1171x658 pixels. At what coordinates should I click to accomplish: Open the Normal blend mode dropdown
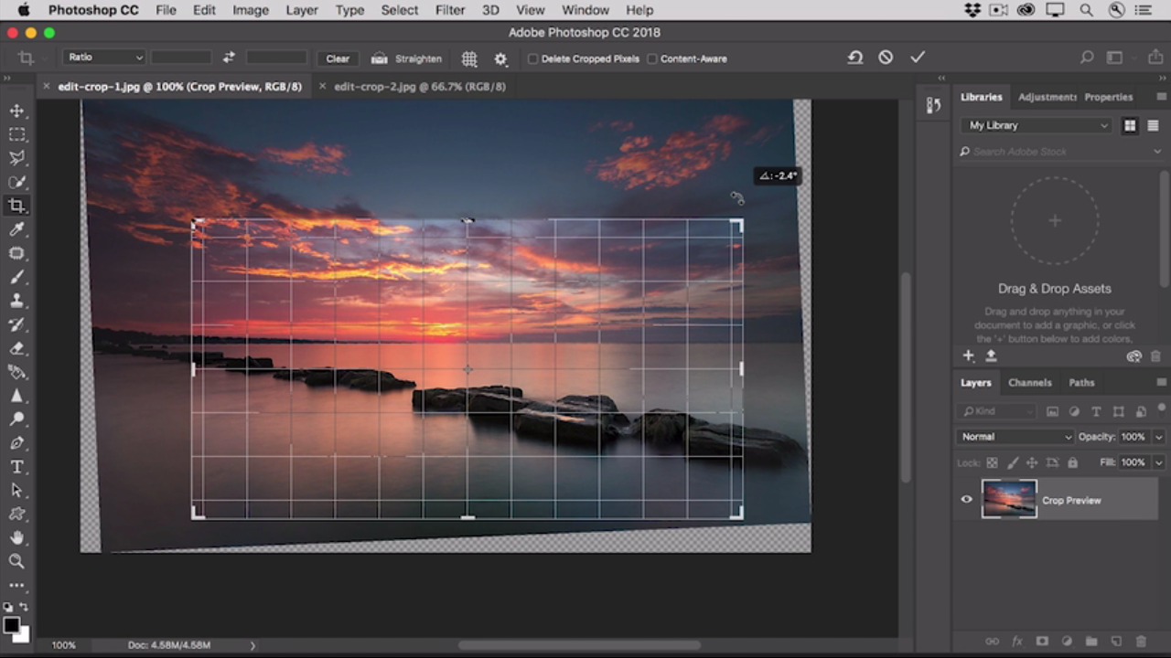pos(1015,437)
